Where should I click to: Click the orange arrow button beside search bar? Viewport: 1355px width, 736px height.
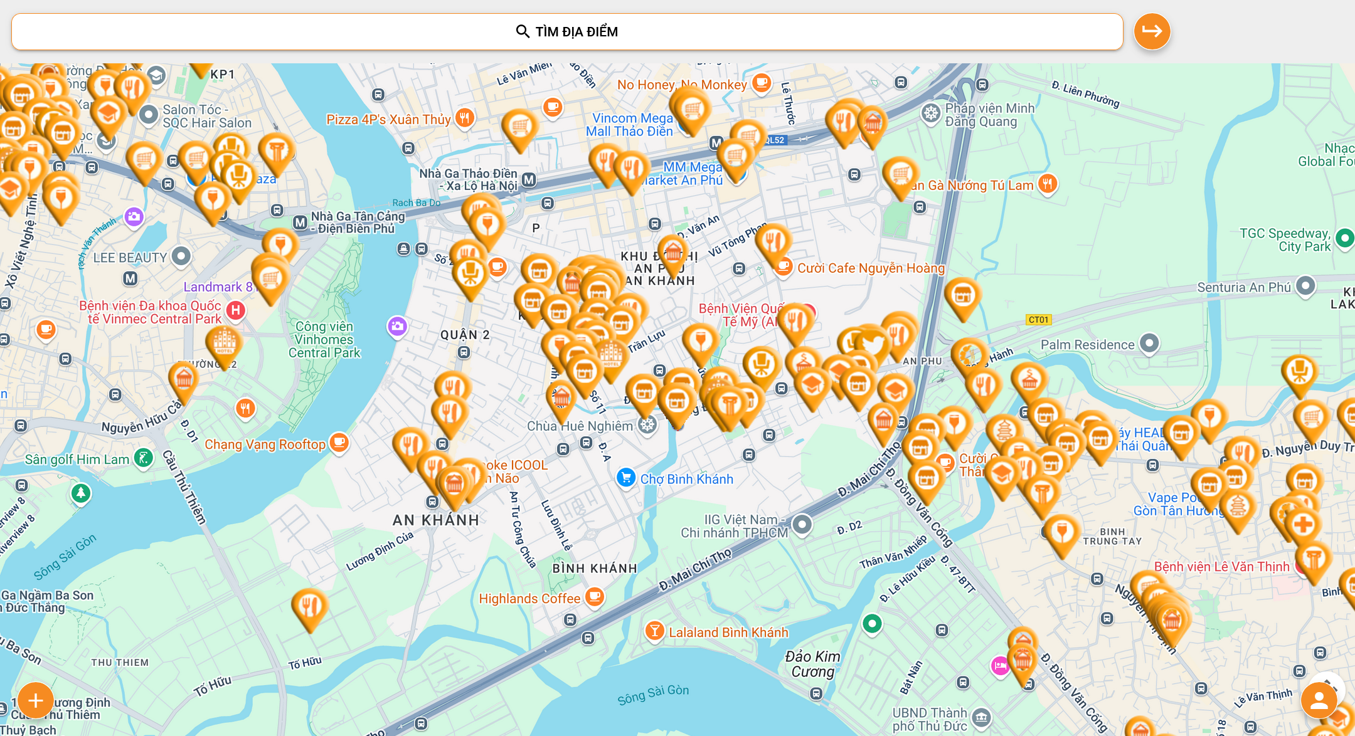[1152, 31]
